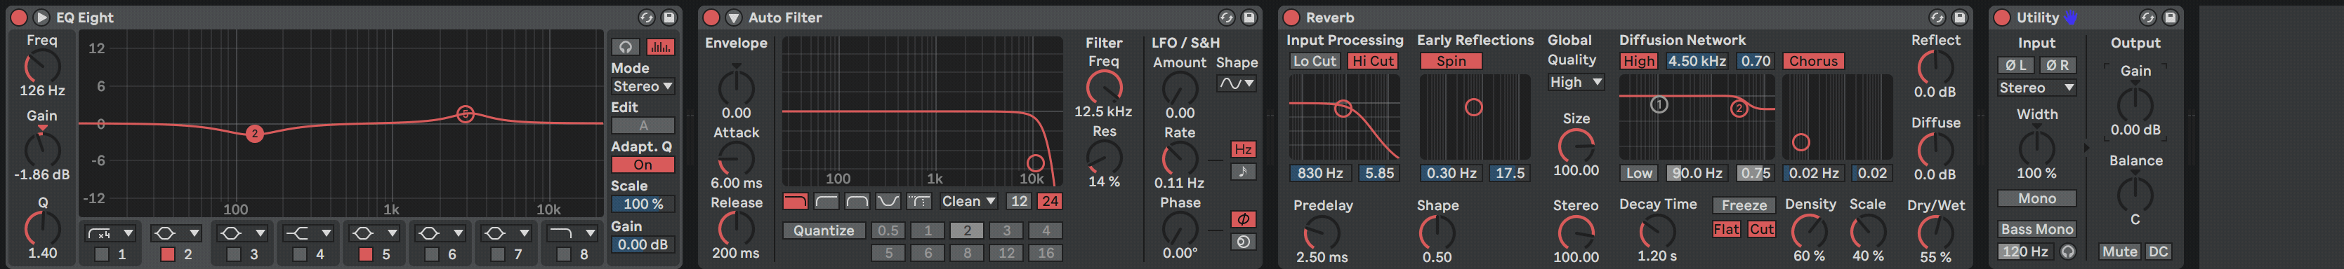The image size is (2344, 269).
Task: Switch LFO rate to synced note mode
Action: coord(1243,172)
